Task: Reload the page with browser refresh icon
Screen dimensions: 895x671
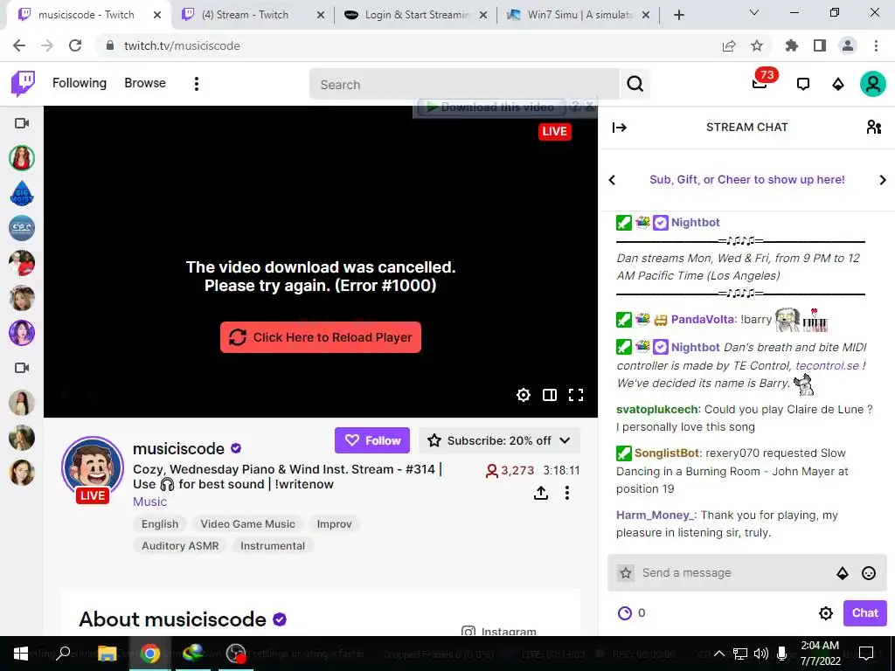Action: coord(75,45)
